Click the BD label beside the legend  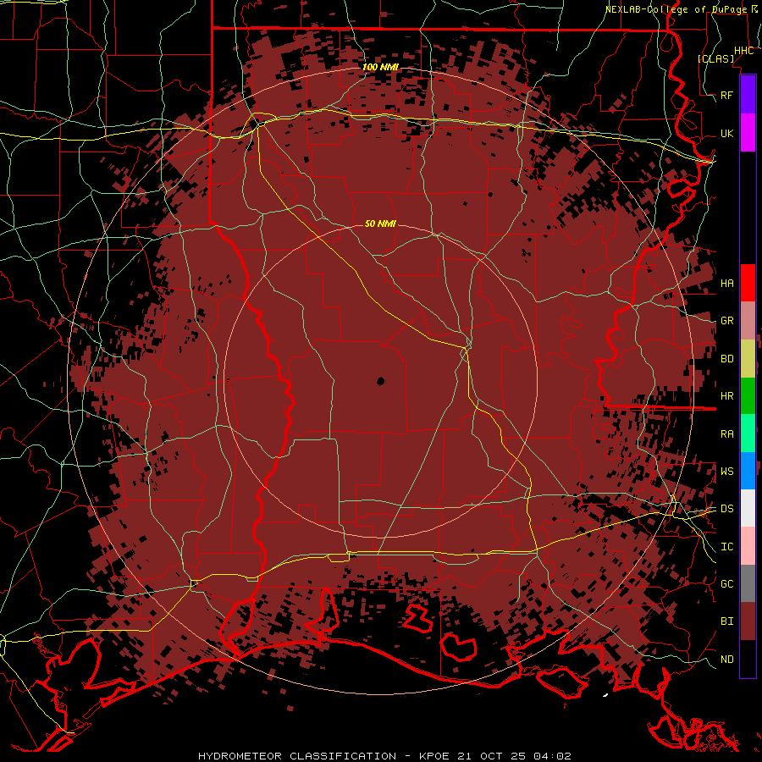click(x=726, y=359)
